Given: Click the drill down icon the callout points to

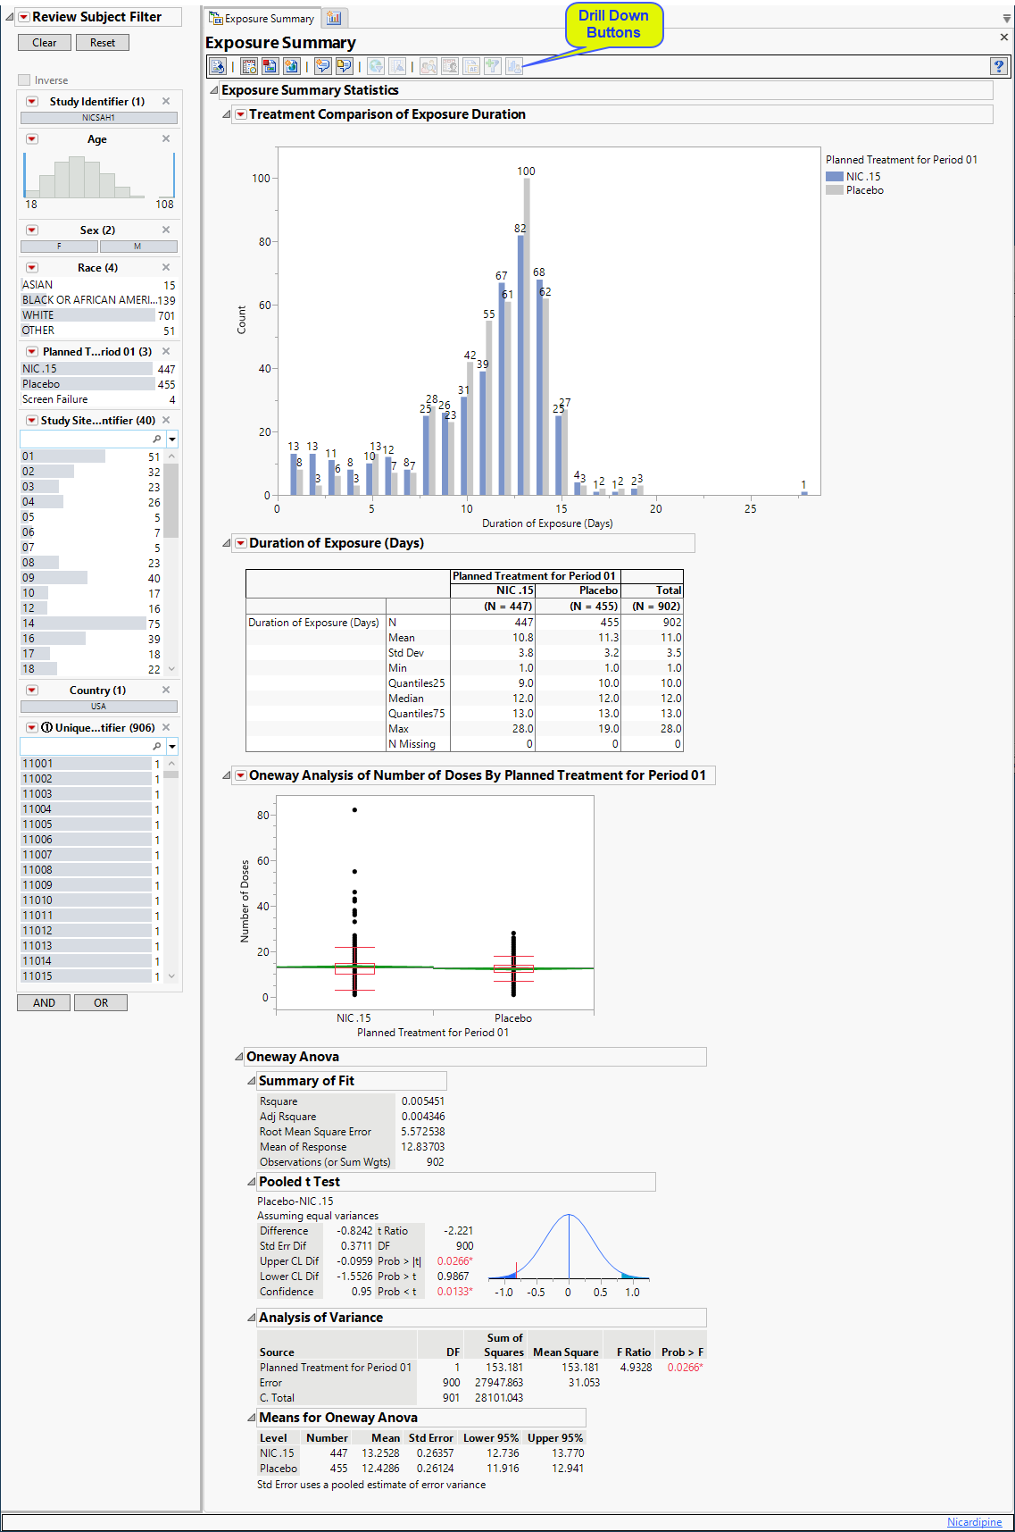Looking at the screenshot, I should point(514,66).
